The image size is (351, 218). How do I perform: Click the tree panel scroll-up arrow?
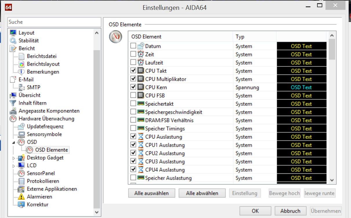coord(97,33)
